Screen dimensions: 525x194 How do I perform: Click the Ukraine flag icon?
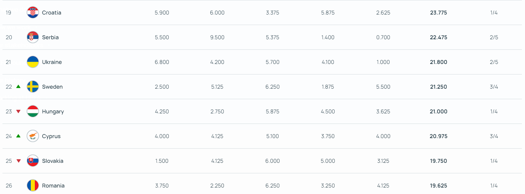pyautogui.click(x=33, y=62)
